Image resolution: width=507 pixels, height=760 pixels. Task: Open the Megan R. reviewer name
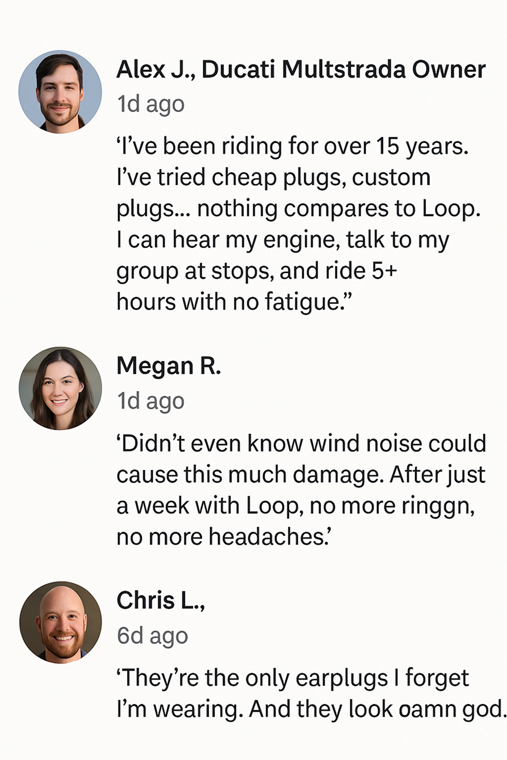click(168, 366)
